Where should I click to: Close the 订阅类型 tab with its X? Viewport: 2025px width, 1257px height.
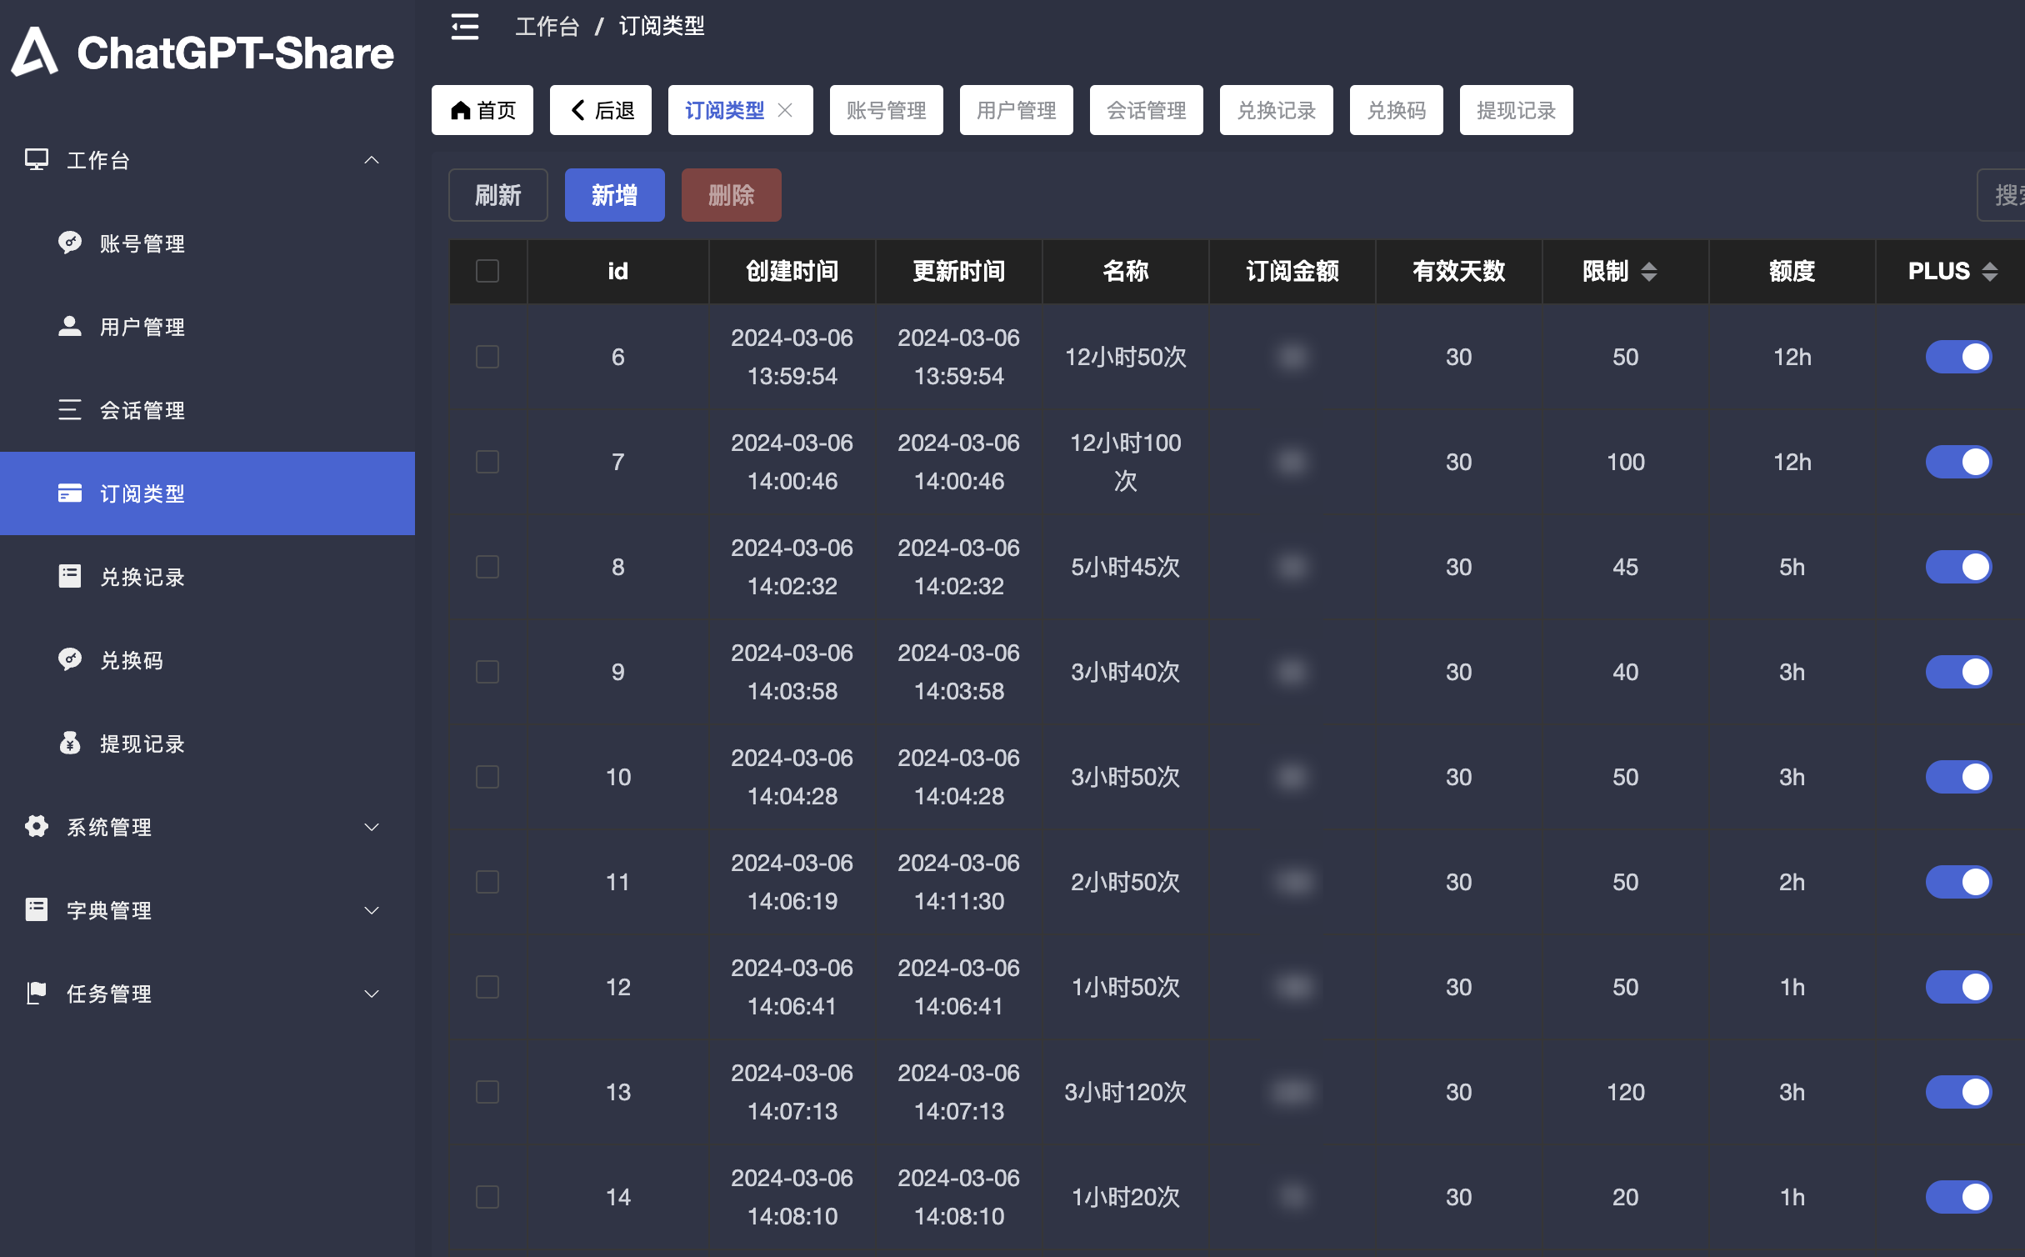point(785,110)
